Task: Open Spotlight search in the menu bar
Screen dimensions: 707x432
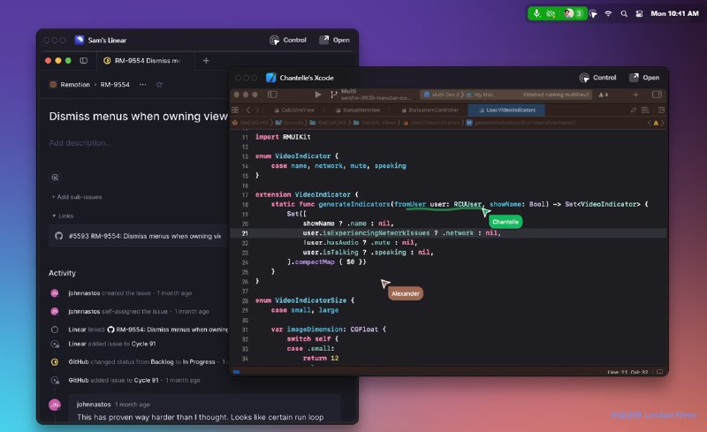Action: pyautogui.click(x=624, y=13)
